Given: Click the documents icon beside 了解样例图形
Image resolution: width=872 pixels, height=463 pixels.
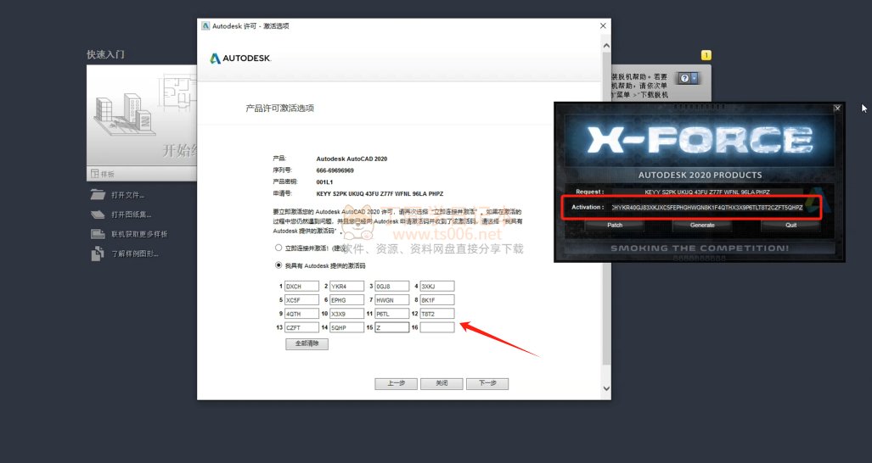Looking at the screenshot, I should [x=98, y=254].
